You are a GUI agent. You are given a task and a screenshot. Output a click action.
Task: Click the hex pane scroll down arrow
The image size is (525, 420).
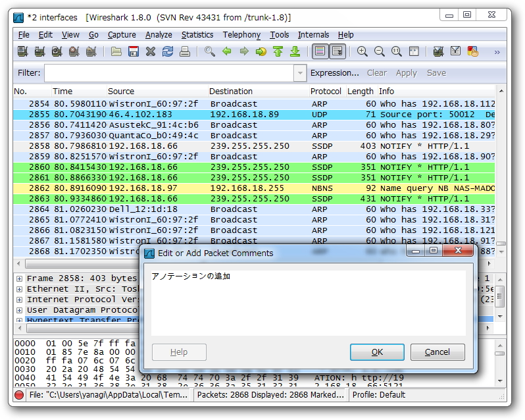click(500, 381)
